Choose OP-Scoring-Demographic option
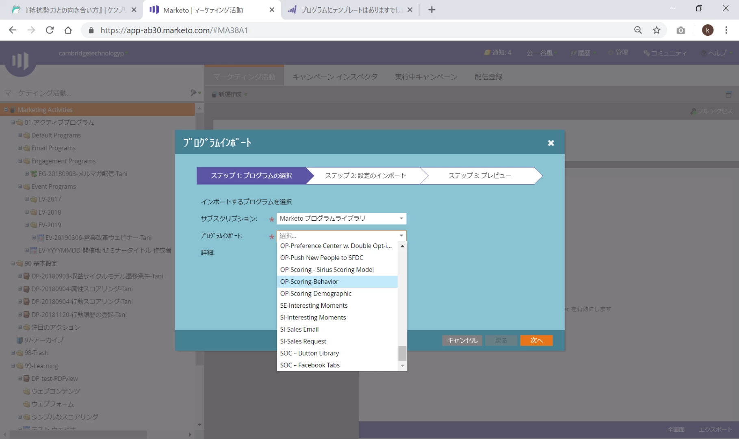 pos(337,293)
